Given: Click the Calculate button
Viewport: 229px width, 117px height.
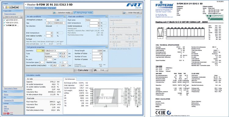Looking at the screenshot, I should click(x=83, y=70).
